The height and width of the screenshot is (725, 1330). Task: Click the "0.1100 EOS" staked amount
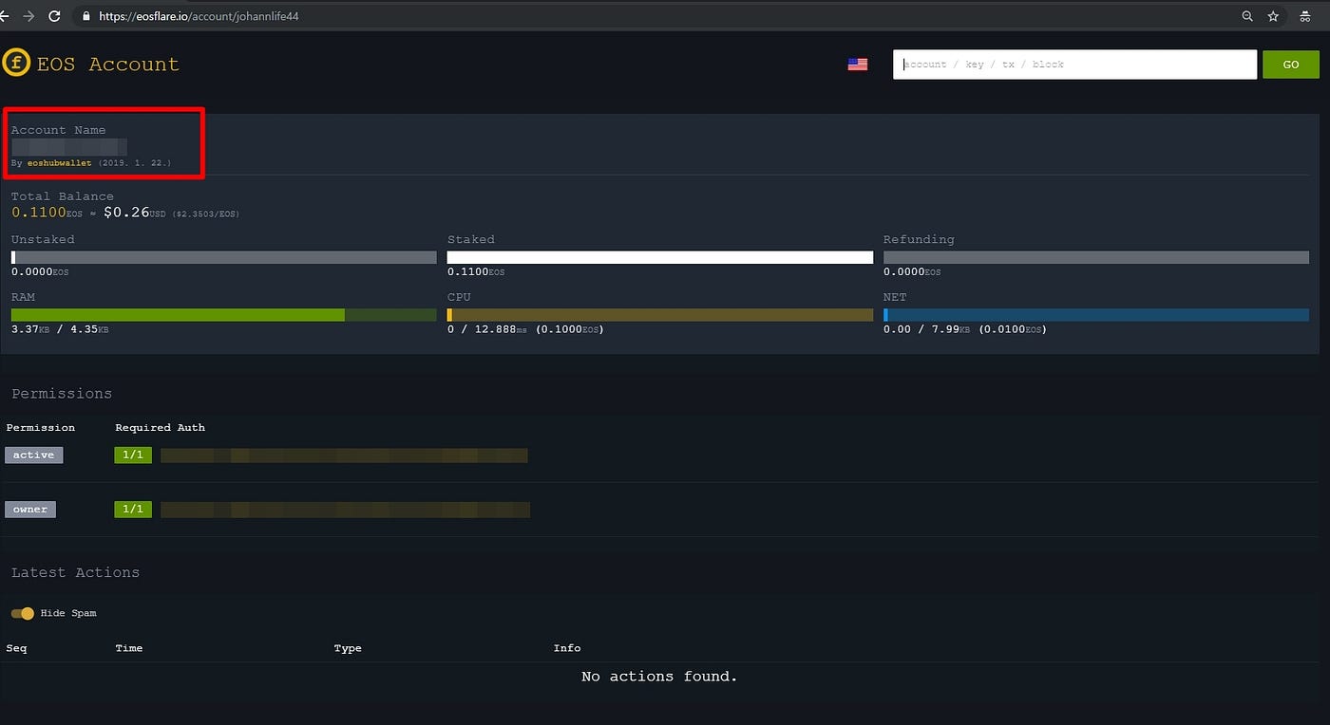coord(476,272)
